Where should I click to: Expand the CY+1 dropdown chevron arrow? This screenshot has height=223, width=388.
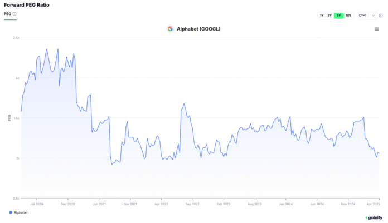373,16
